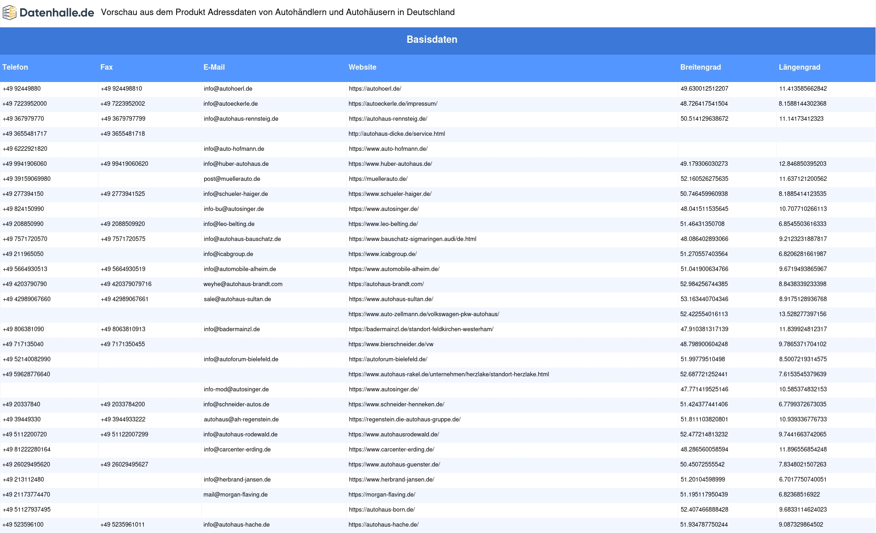Open website https://www.huber-autohaus.de/
Screen dimensions: 876x533
[390, 164]
